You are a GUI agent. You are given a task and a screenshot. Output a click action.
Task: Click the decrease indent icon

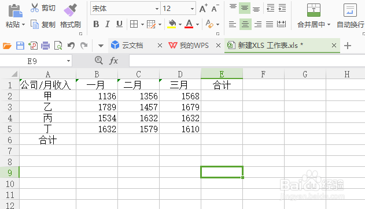click(x=270, y=8)
